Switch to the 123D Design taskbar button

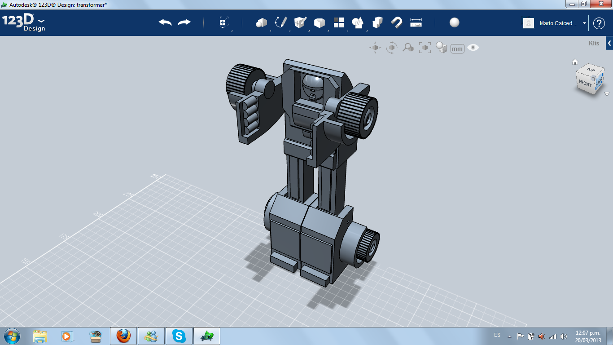pos(207,336)
